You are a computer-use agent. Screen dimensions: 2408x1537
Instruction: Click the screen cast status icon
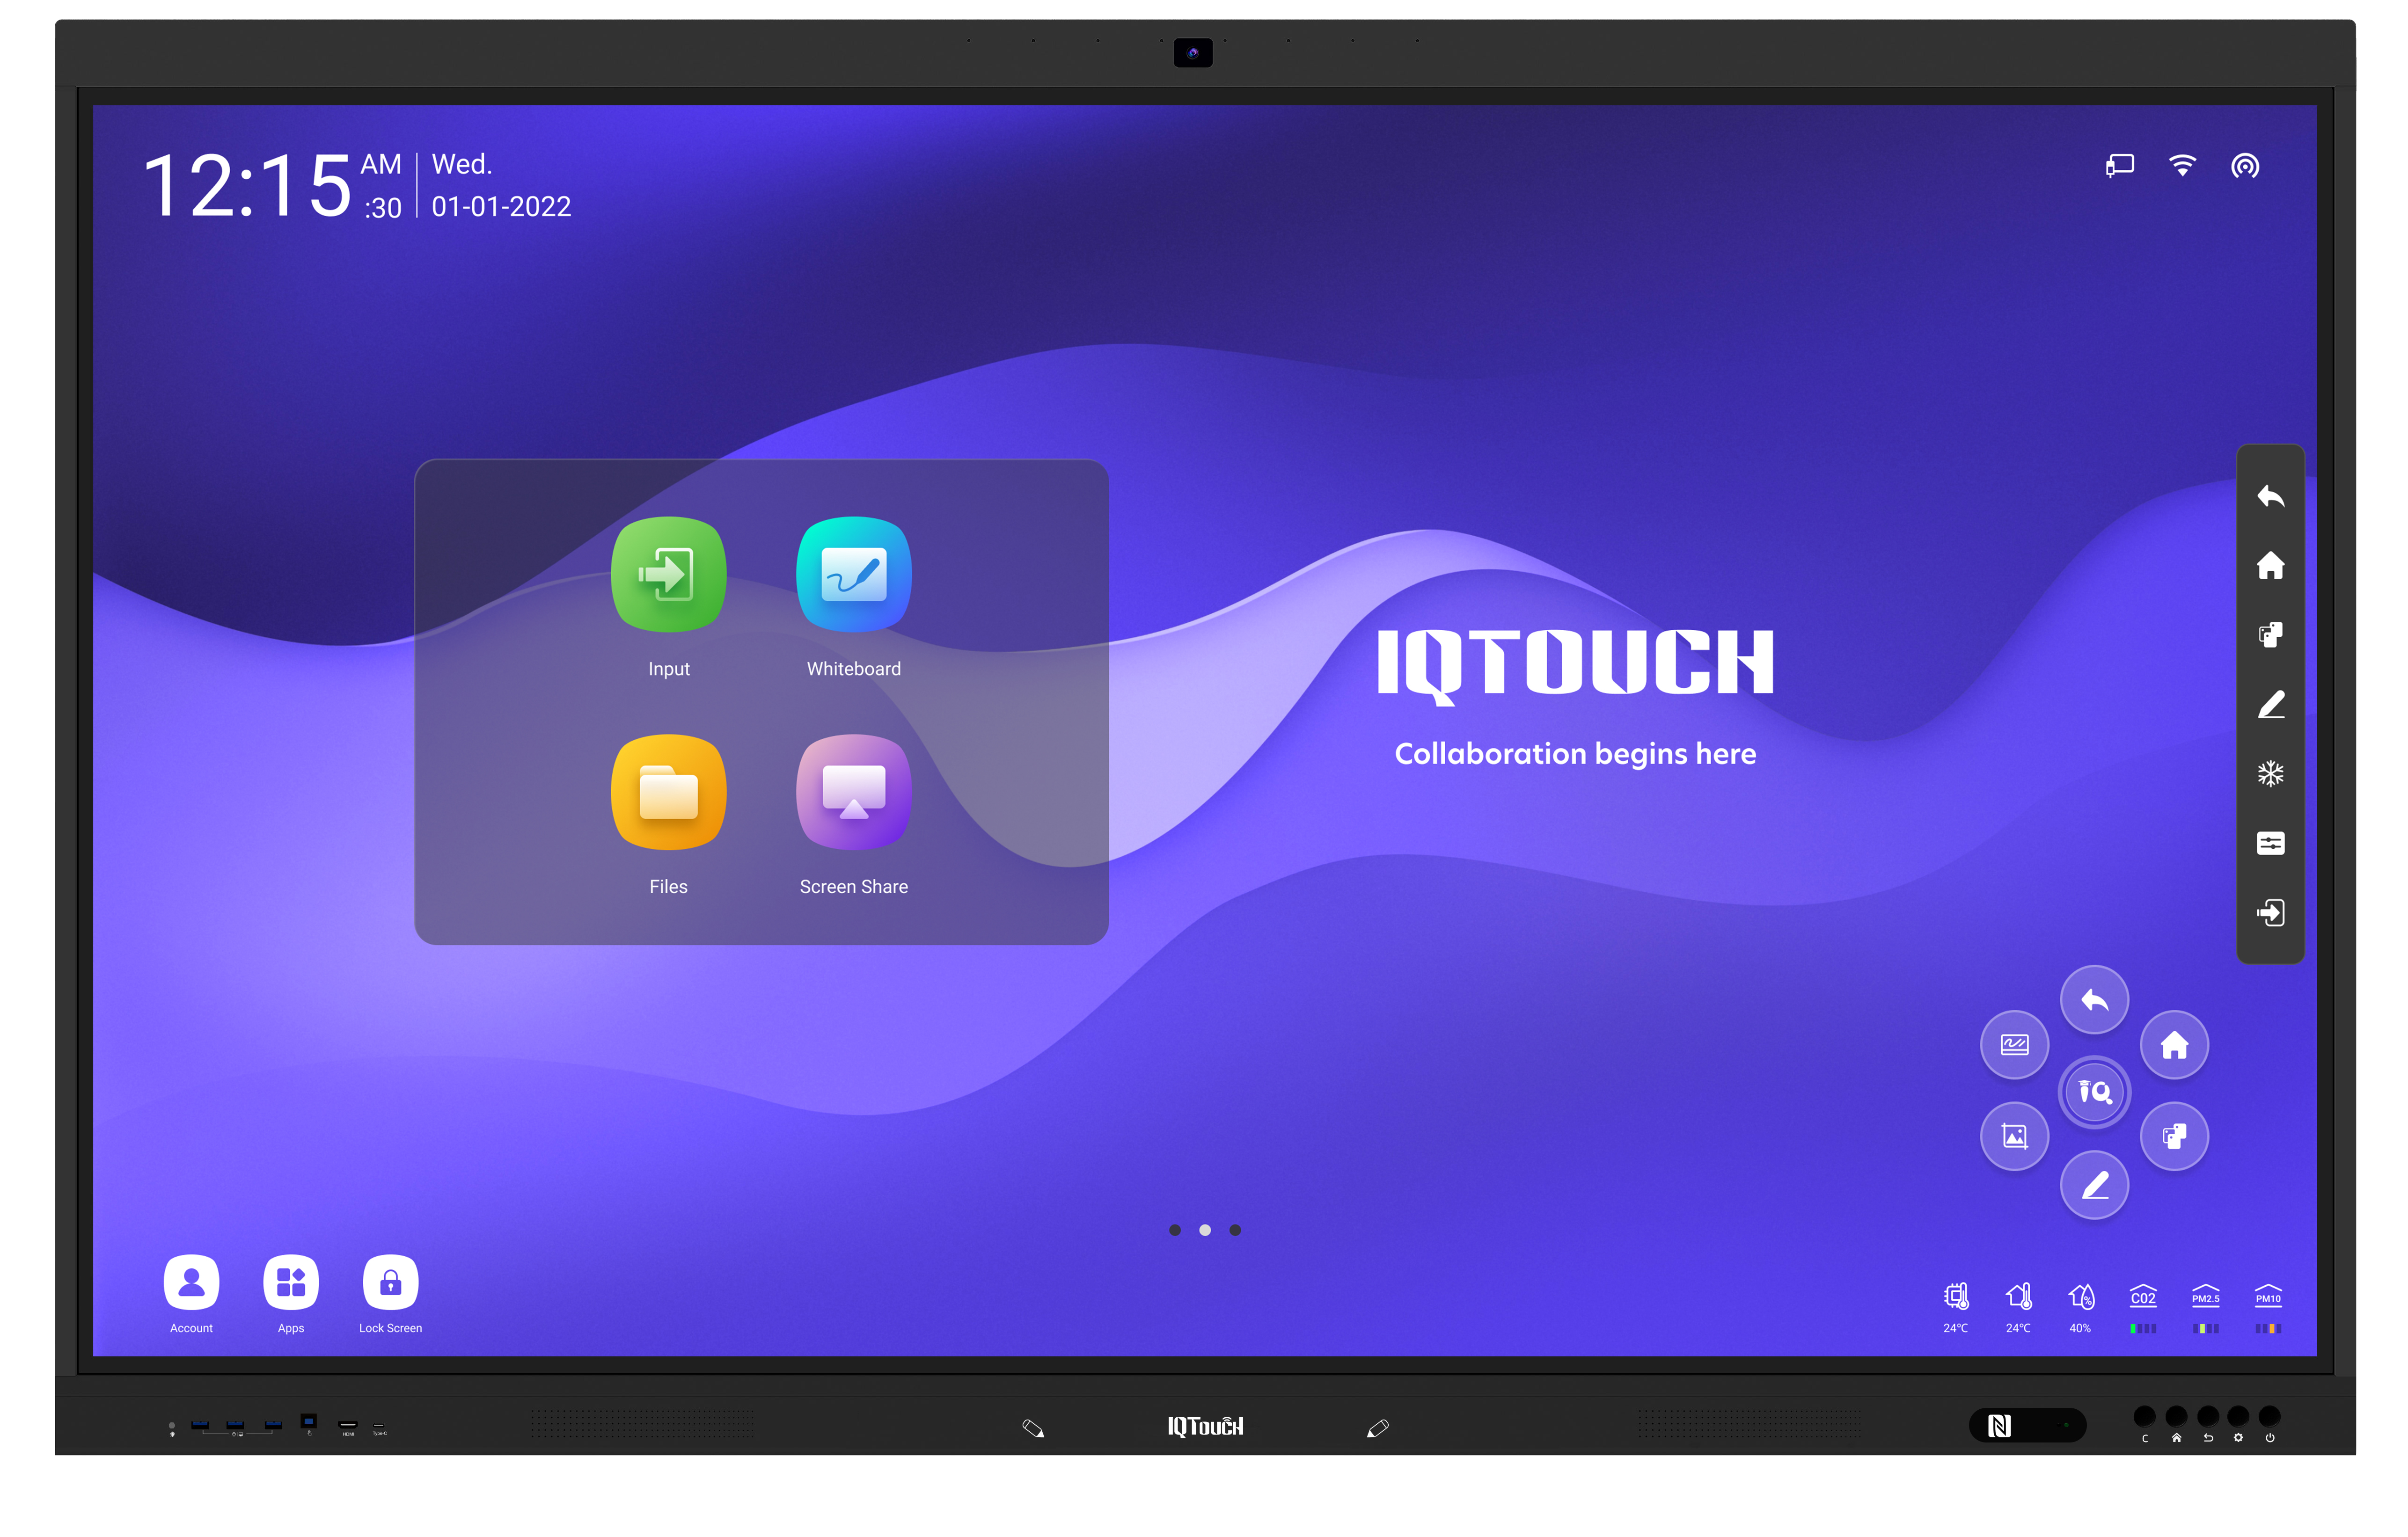point(2119,165)
